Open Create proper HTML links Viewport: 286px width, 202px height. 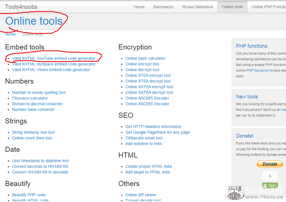[x=148, y=166]
